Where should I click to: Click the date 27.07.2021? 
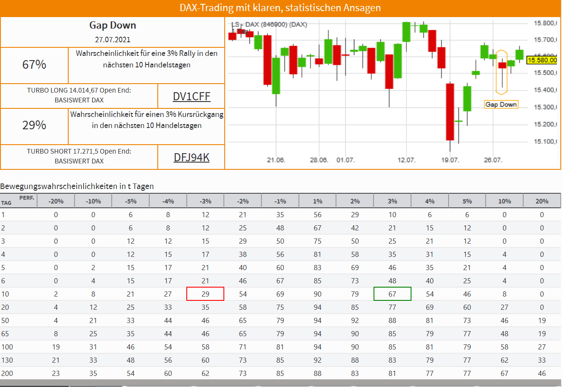[x=113, y=40]
